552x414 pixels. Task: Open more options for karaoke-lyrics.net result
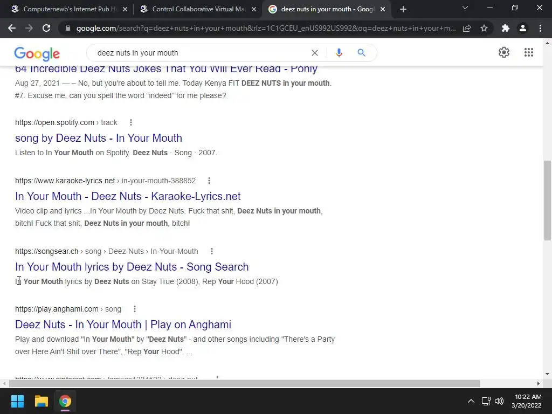click(209, 181)
